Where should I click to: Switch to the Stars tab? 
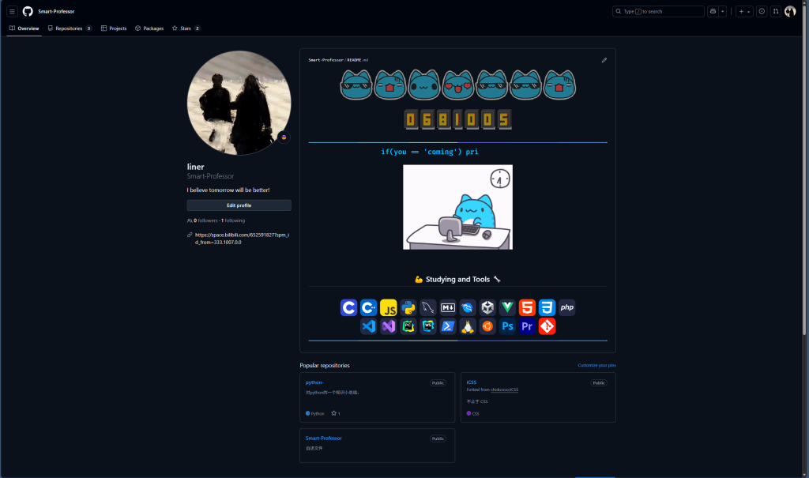click(x=186, y=28)
